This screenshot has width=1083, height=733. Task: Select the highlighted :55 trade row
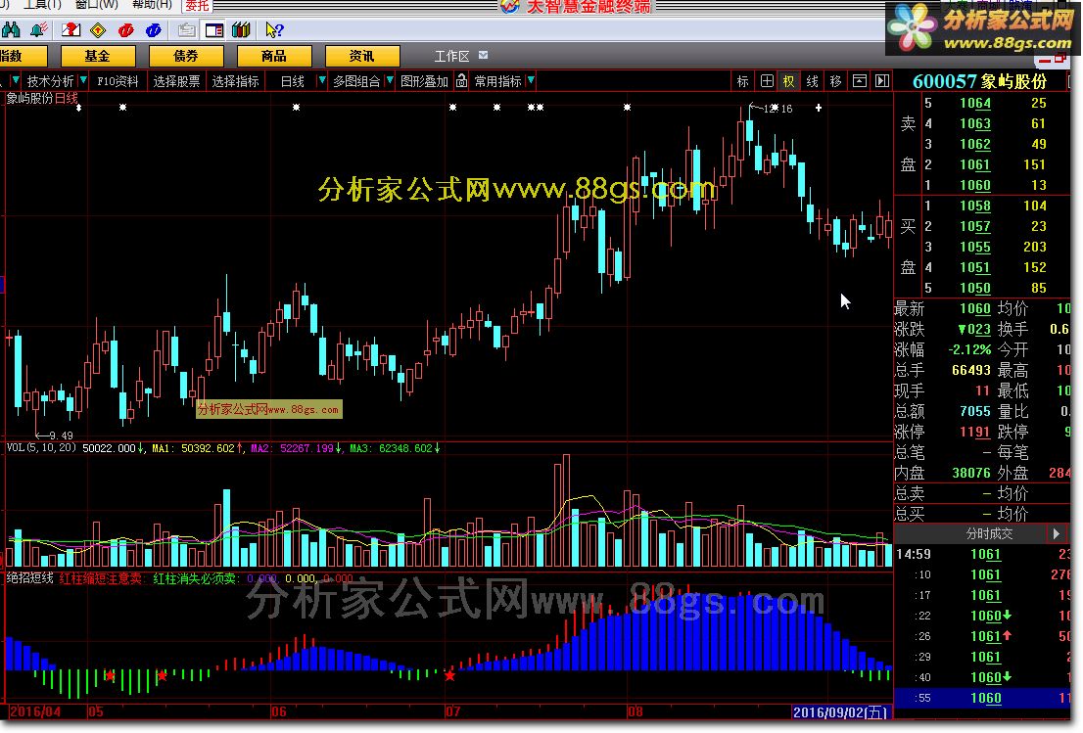(982, 698)
